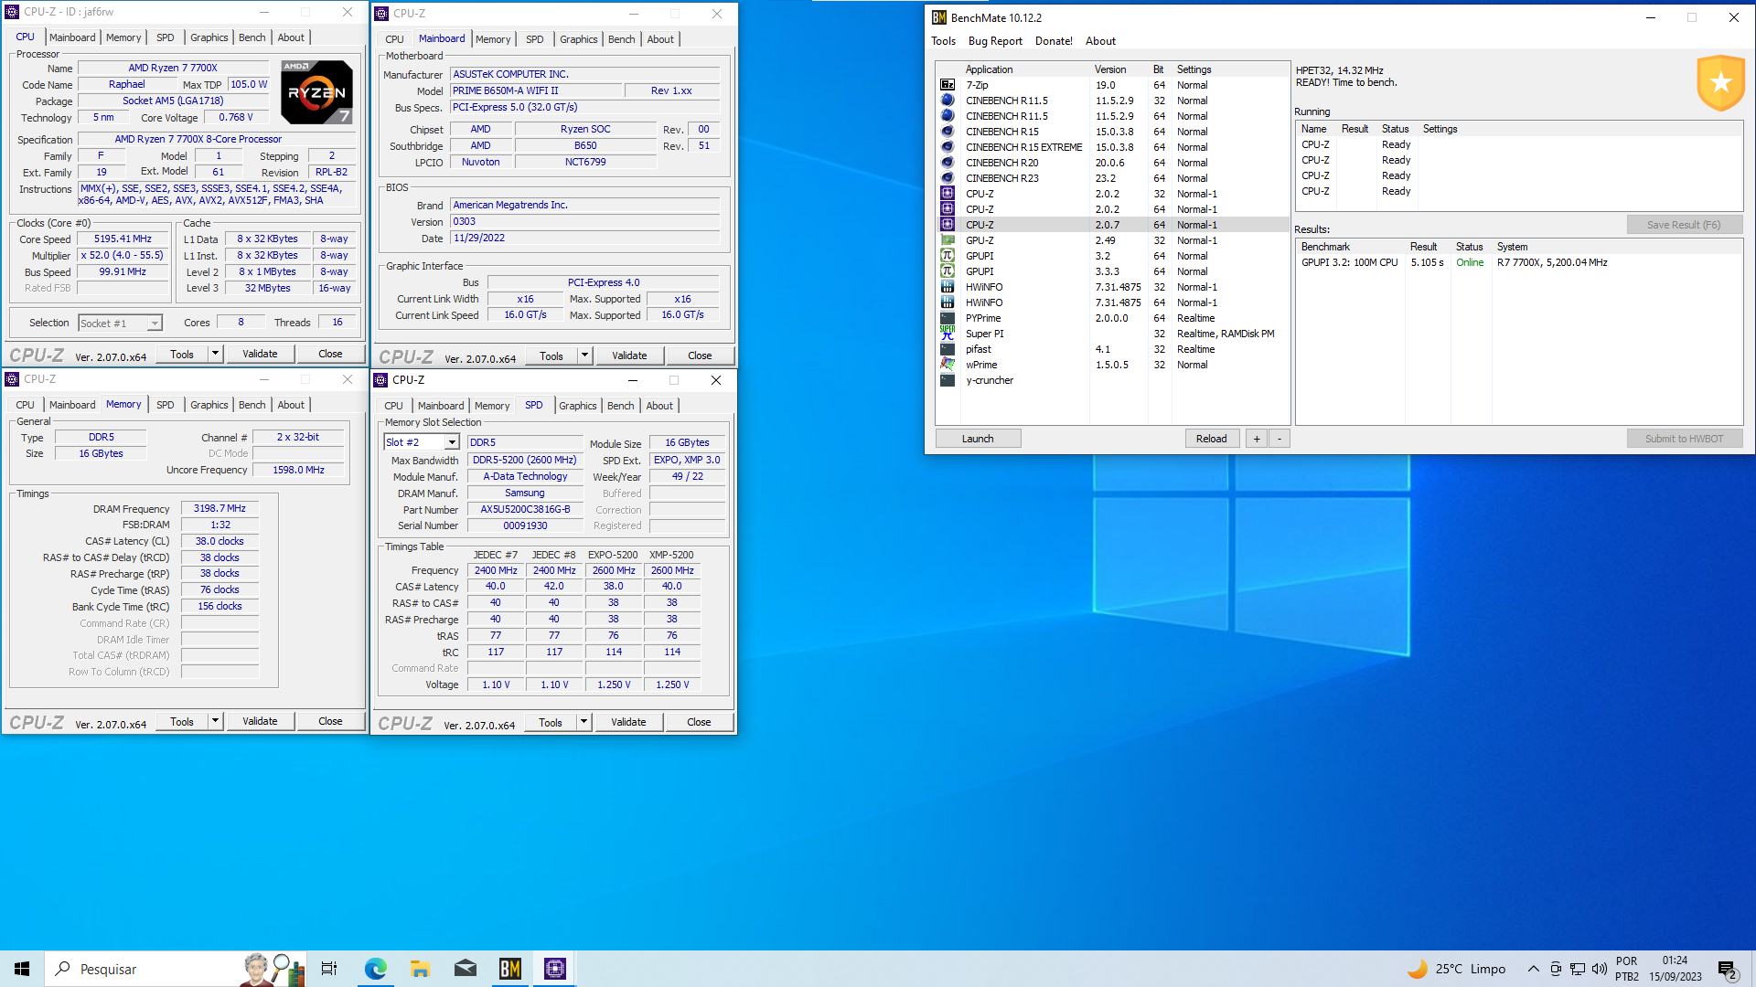Image resolution: width=1756 pixels, height=987 pixels.
Task: Expand Tools dropdown arrow in CPU-Z Memory window
Action: click(x=215, y=721)
